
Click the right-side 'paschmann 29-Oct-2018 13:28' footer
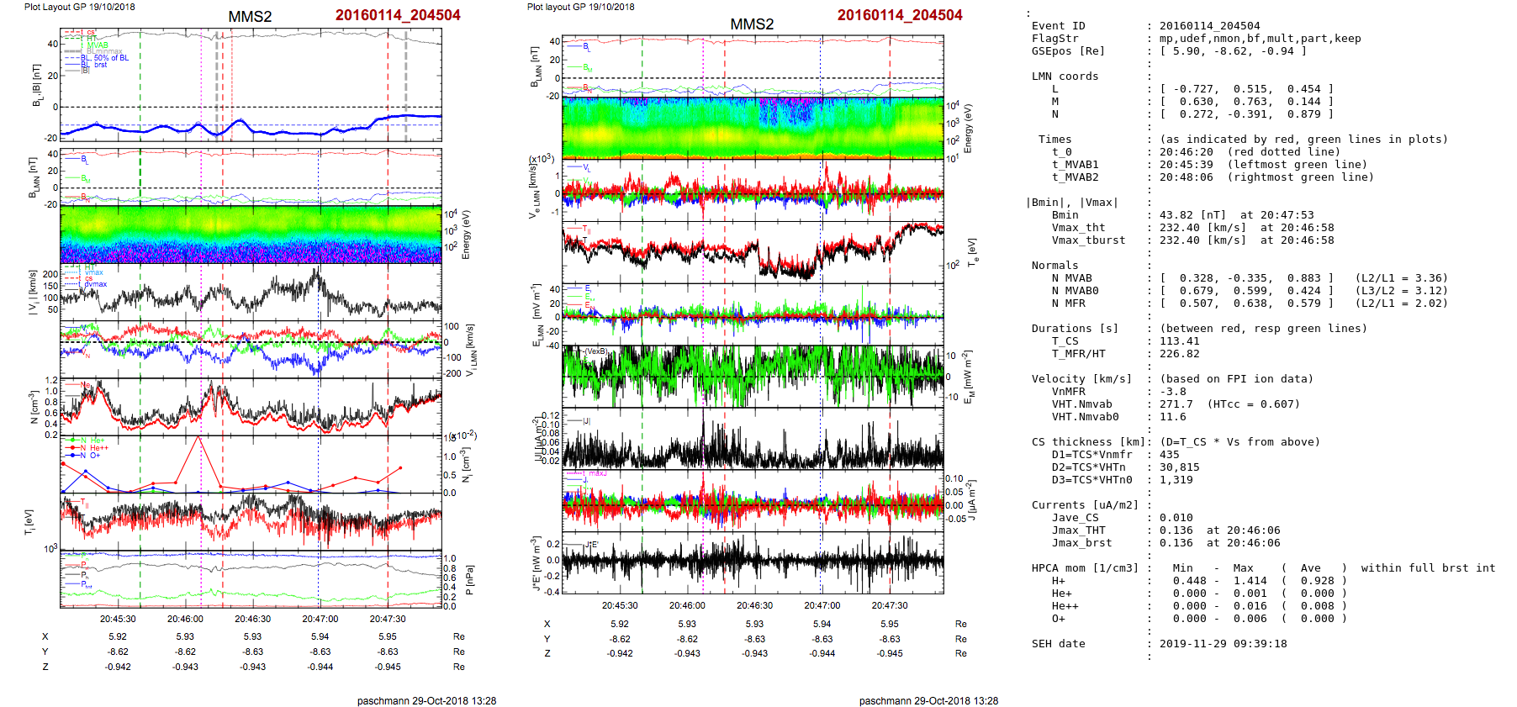pyautogui.click(x=928, y=700)
